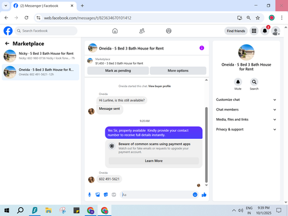This screenshot has height=216, width=288.
Task: Open Chrome profile avatar
Action: tap(271, 18)
